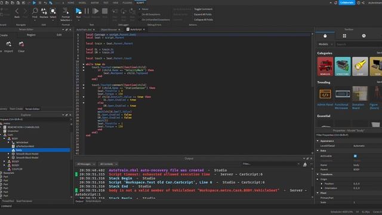Collapse the Appearance properties section
This screenshot has width=382, height=215.
(318, 141)
